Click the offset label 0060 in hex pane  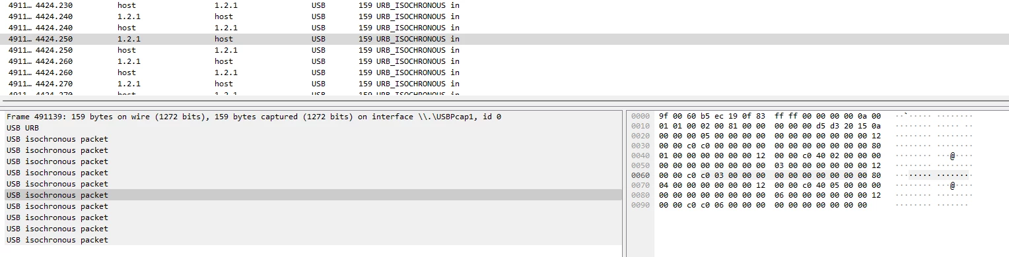point(641,175)
